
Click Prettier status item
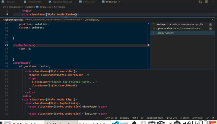tap(197, 118)
